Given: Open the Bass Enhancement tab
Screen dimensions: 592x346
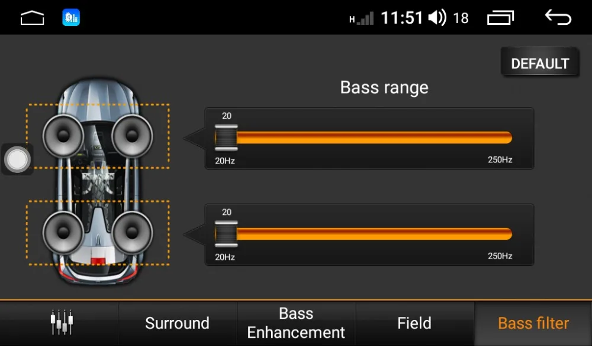Looking at the screenshot, I should pos(296,323).
